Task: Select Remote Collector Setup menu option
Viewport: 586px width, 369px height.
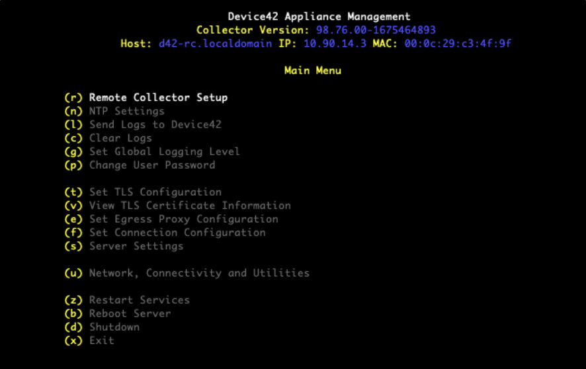Action: [146, 97]
